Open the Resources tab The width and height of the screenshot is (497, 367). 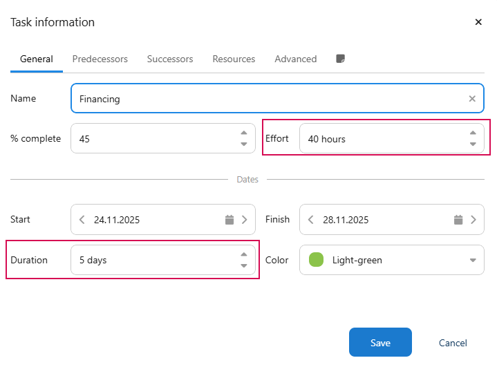tap(234, 59)
